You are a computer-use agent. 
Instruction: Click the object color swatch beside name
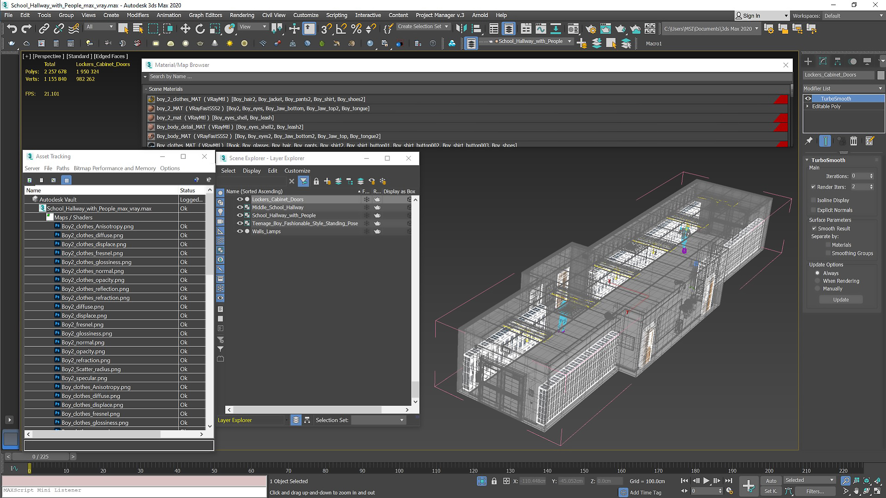coord(881,75)
